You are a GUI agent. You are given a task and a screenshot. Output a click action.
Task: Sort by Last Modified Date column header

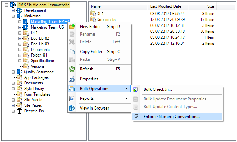[168, 6]
